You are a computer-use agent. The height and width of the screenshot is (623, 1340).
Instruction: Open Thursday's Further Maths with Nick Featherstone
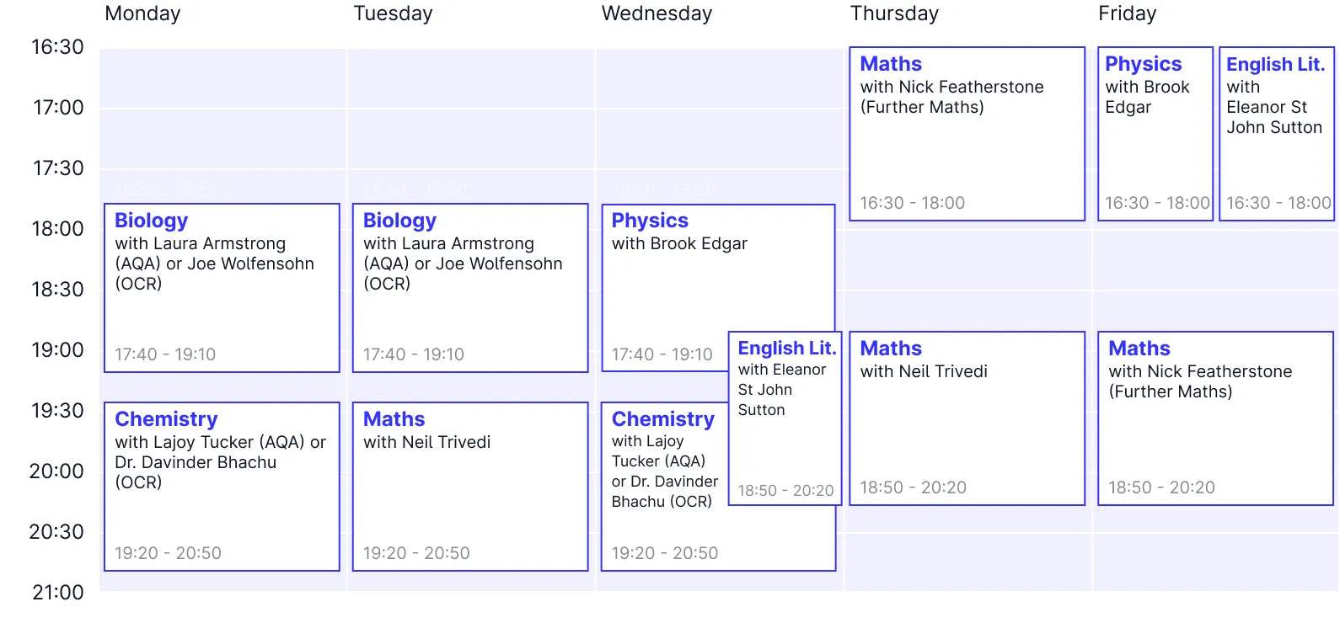click(x=967, y=133)
